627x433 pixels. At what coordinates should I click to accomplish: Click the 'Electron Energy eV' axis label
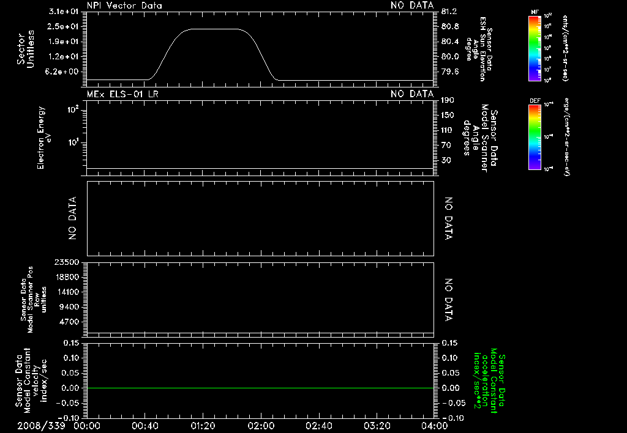coord(43,138)
